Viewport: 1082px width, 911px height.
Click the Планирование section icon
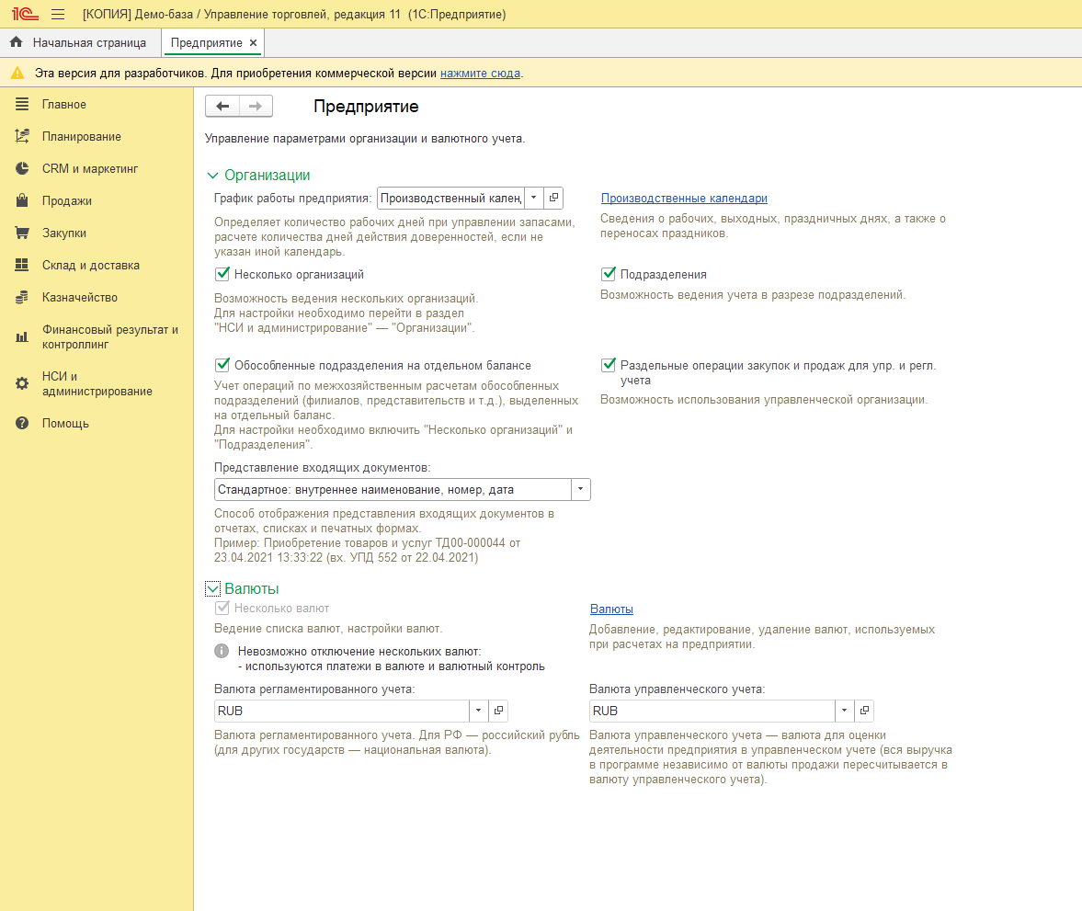[x=22, y=136]
